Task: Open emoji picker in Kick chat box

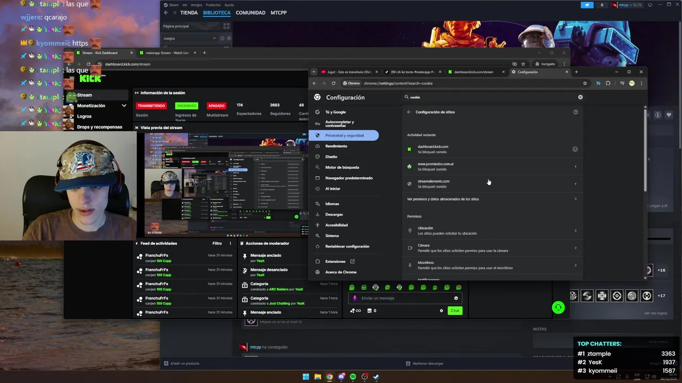Action: coord(456,298)
